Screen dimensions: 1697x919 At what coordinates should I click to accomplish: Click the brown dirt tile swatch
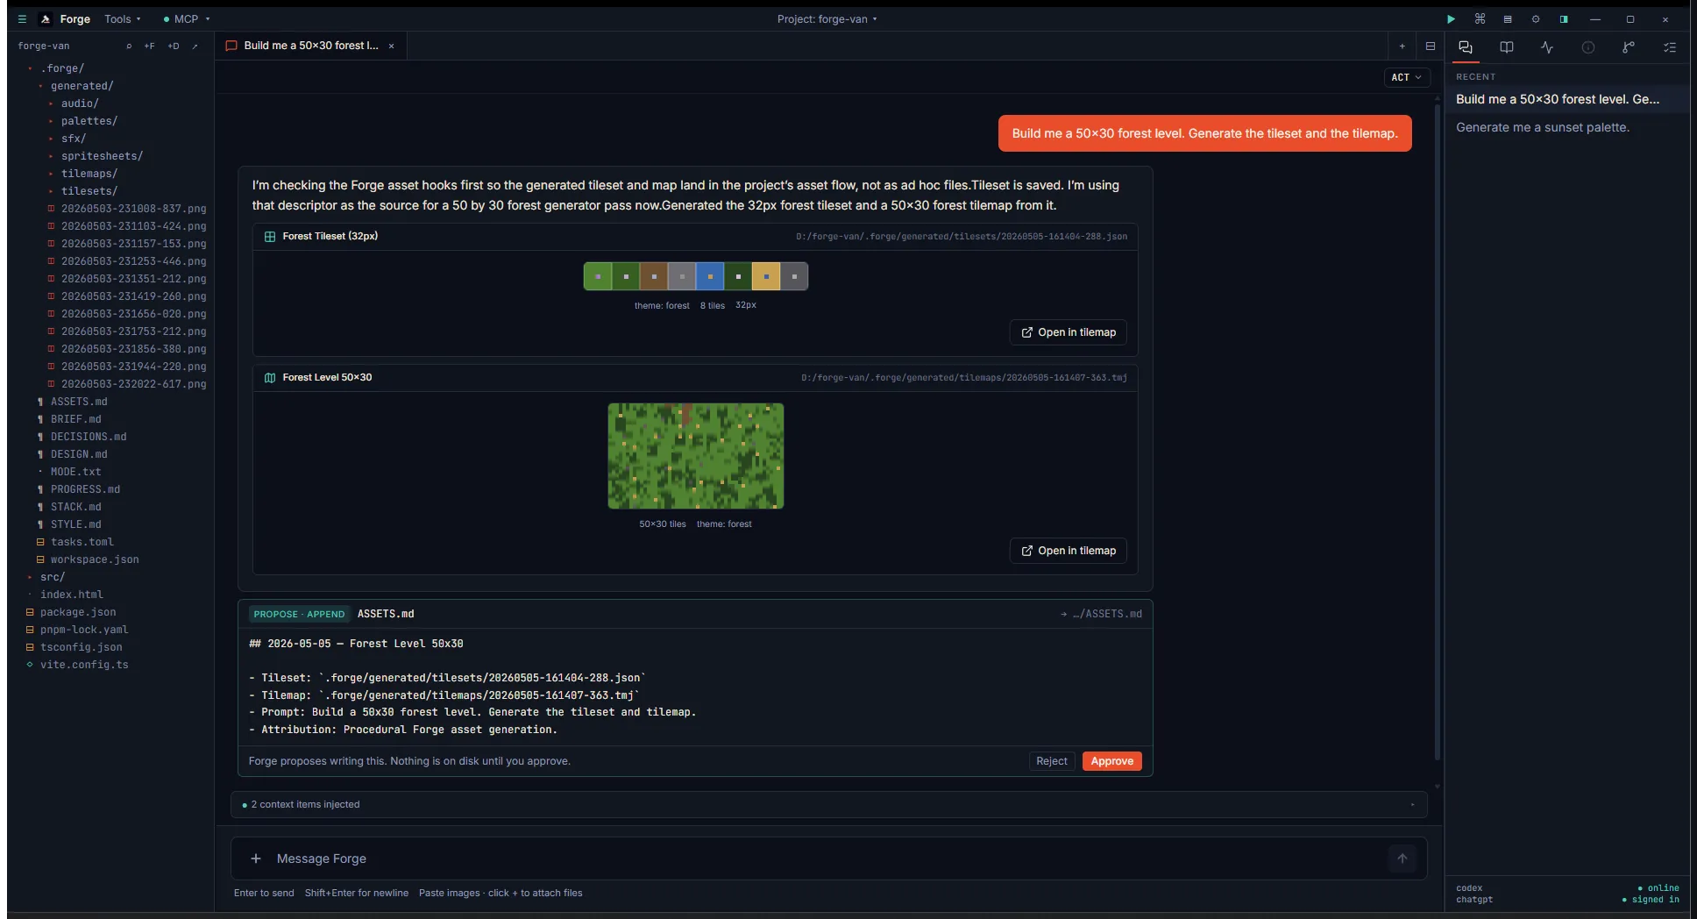(654, 276)
